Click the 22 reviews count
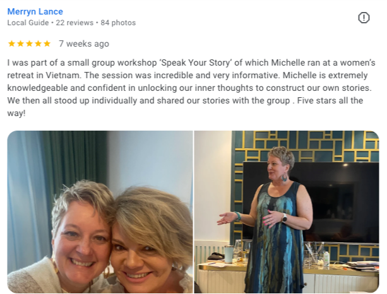Image resolution: width=387 pixels, height=294 pixels. tap(74, 23)
